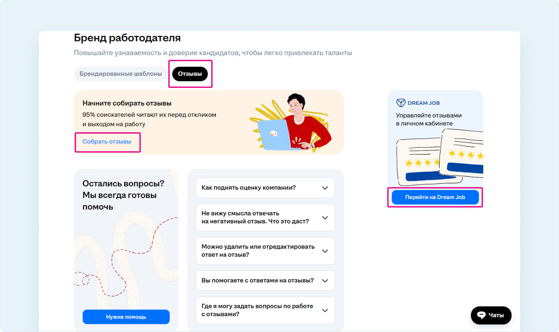Open question text 'Где я могу задать вопросы по работе'
Viewport: 559px width, 332px height.
tap(257, 310)
